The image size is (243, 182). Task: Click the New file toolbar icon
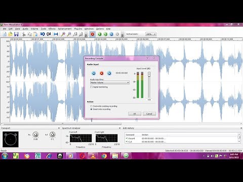(5, 34)
